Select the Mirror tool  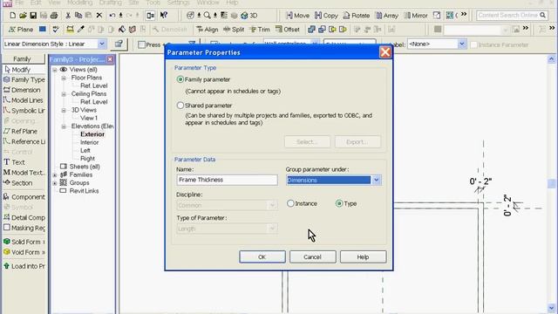pos(416,16)
